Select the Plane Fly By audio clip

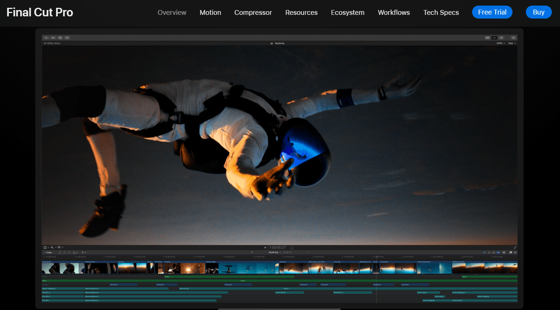[x=231, y=288]
